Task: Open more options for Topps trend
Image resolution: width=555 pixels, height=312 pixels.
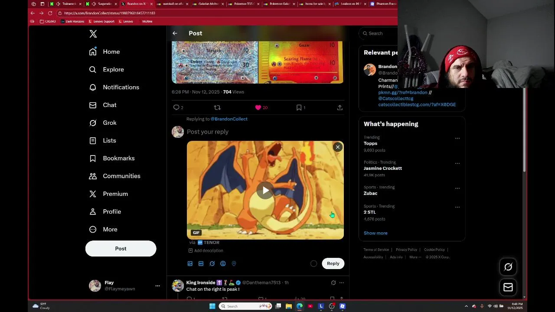Action: pos(457,138)
